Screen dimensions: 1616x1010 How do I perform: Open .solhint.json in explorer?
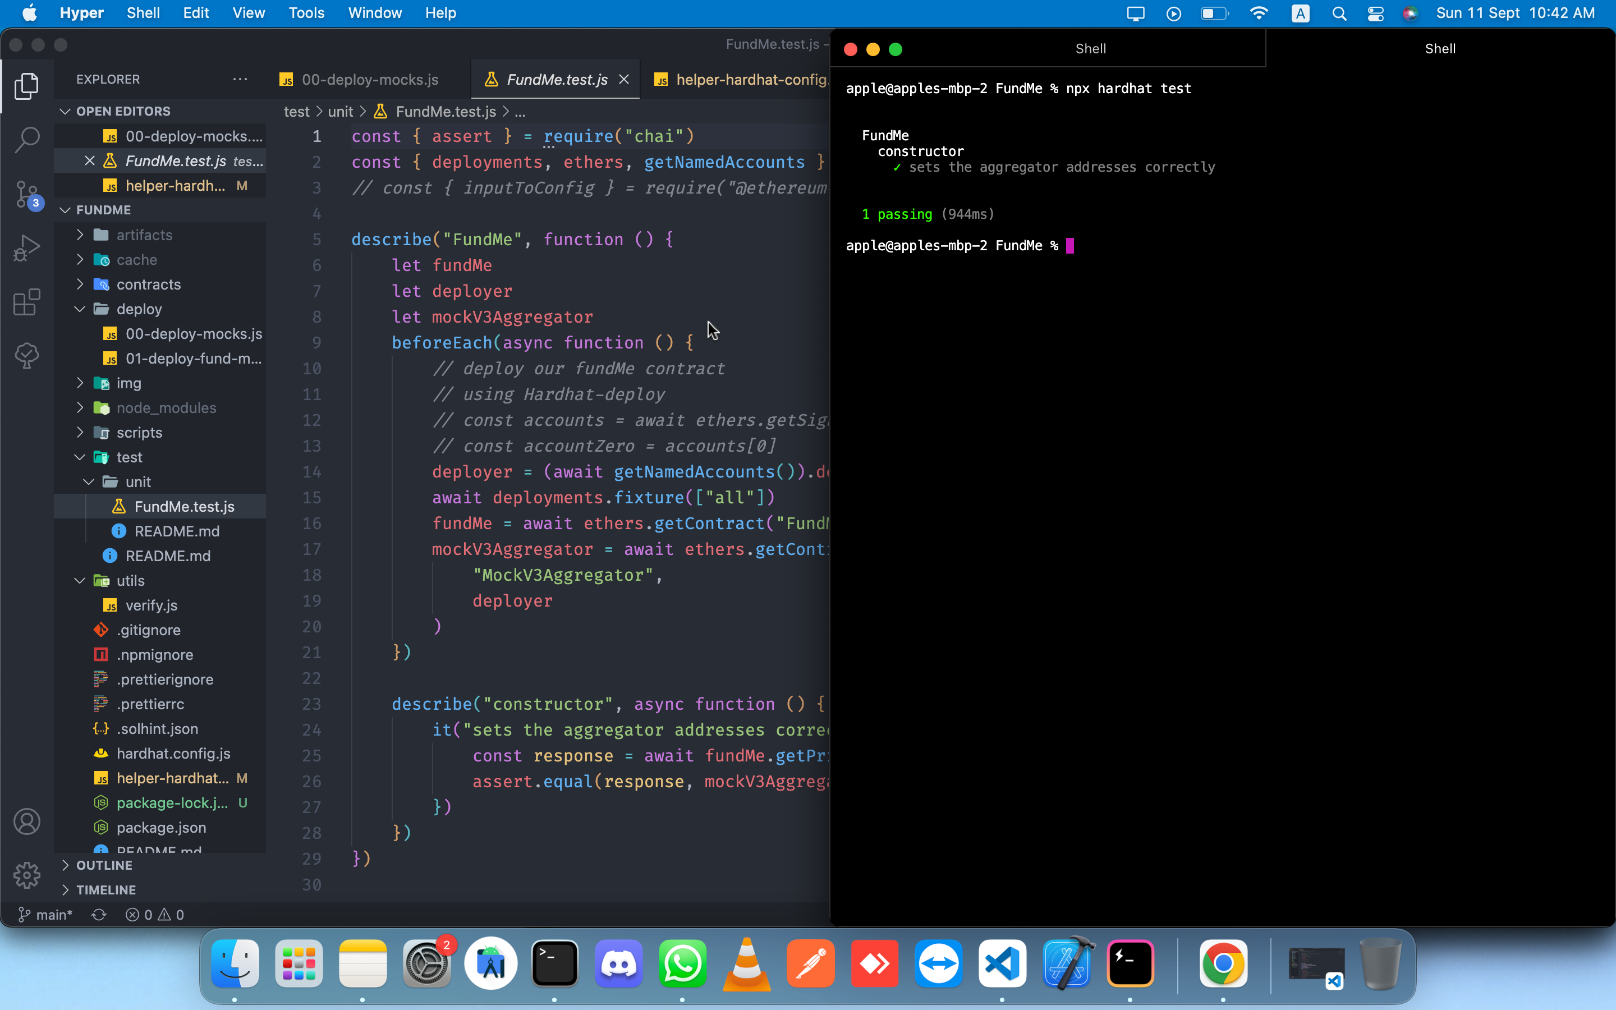coord(160,729)
